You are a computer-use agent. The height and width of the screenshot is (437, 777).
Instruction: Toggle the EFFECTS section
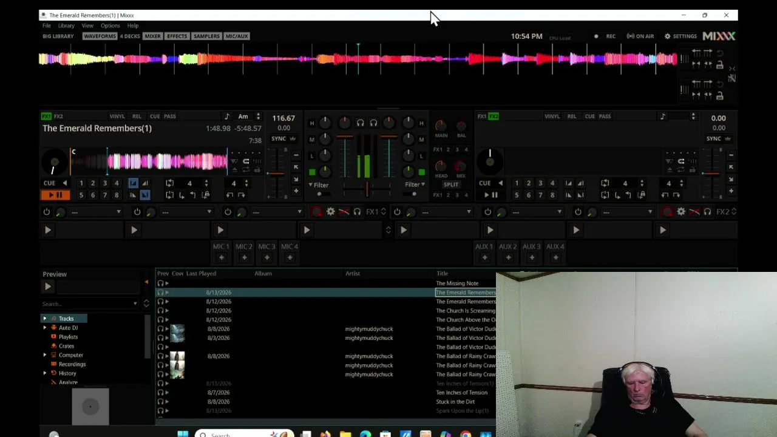pos(177,36)
